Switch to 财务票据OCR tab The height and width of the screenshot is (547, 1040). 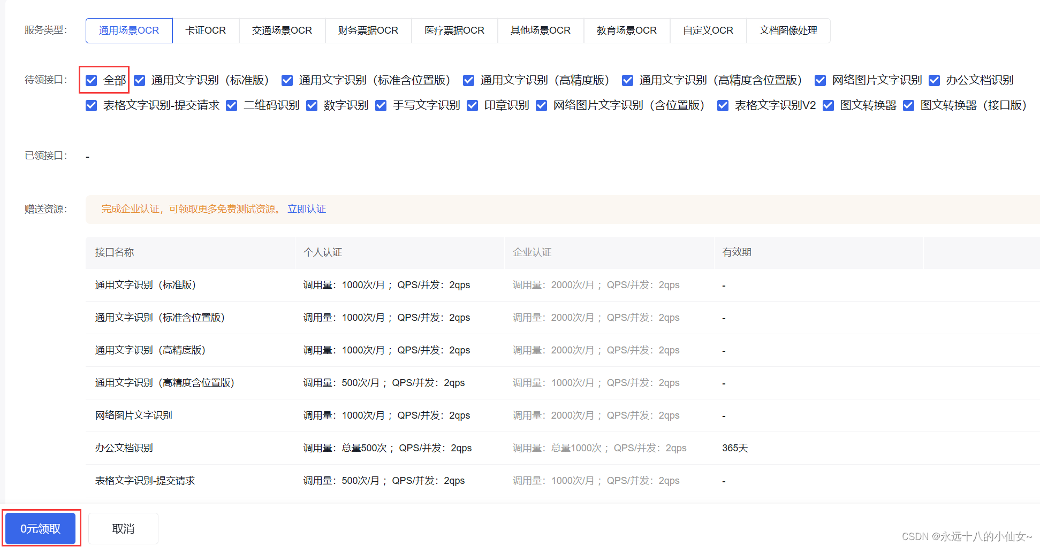click(368, 30)
